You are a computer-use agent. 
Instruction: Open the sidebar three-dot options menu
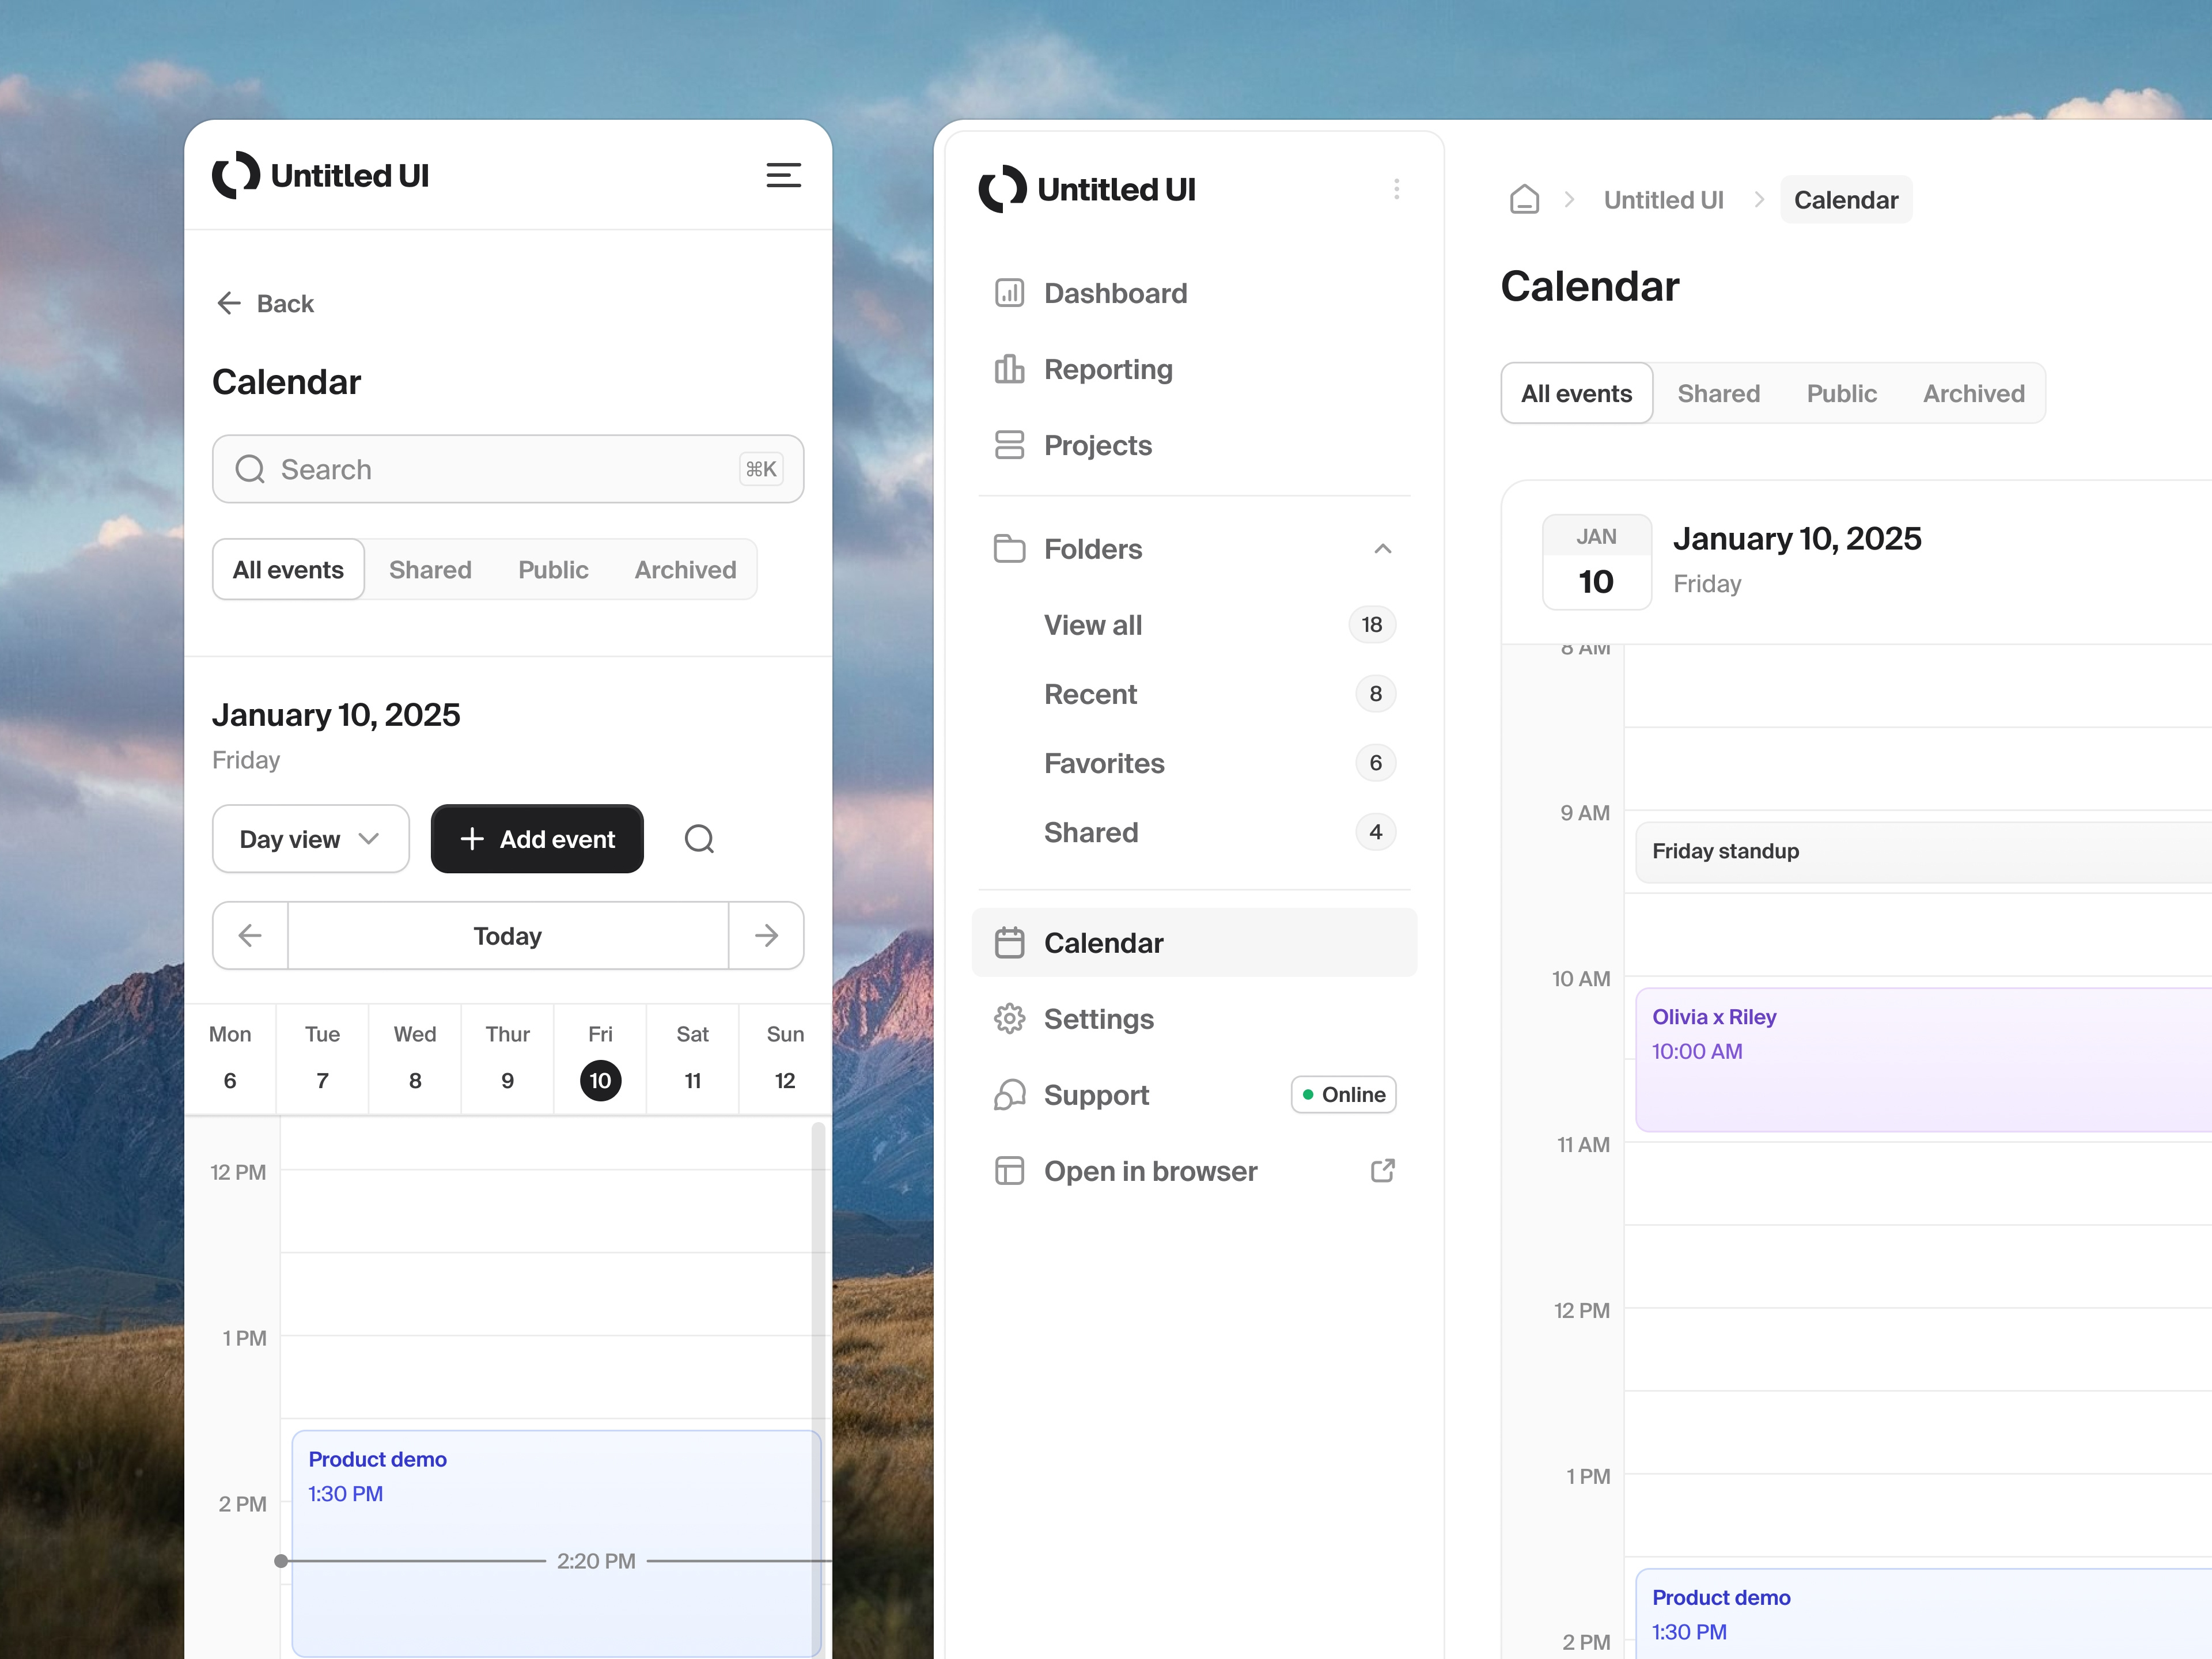pos(1396,189)
